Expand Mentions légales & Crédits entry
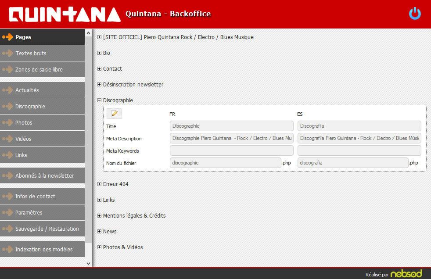This screenshot has height=279, width=431. (100, 215)
